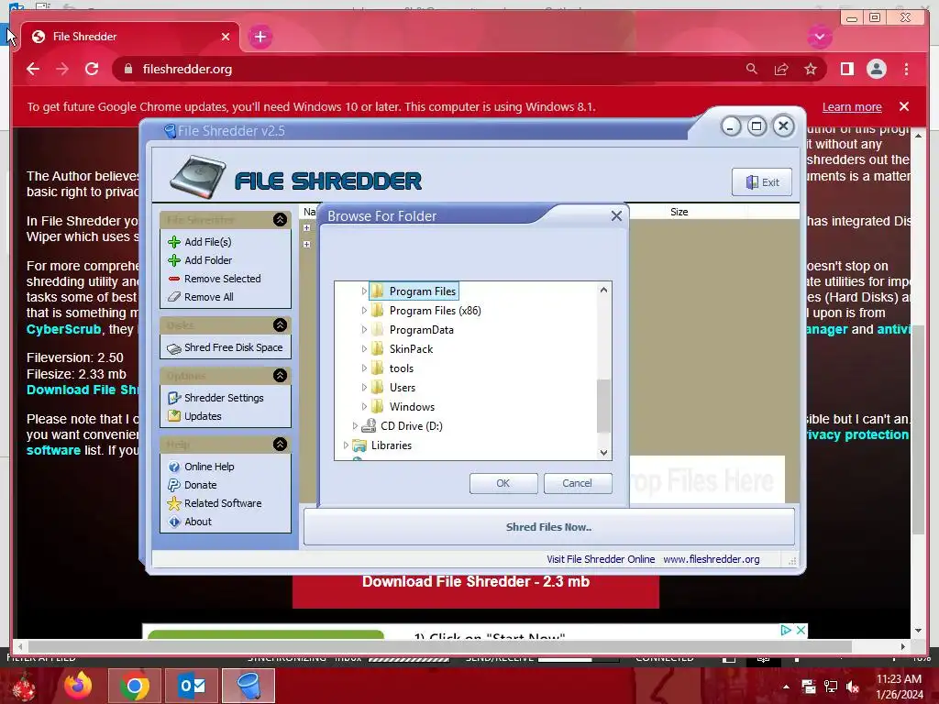Viewport: 939px width, 704px height.
Task: Collapse the Options sidebar section
Action: coord(280,375)
